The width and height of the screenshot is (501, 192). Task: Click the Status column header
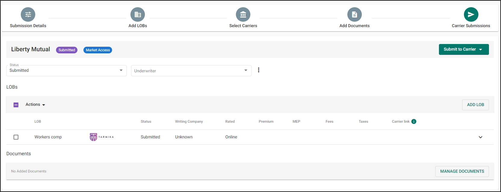pyautogui.click(x=146, y=121)
